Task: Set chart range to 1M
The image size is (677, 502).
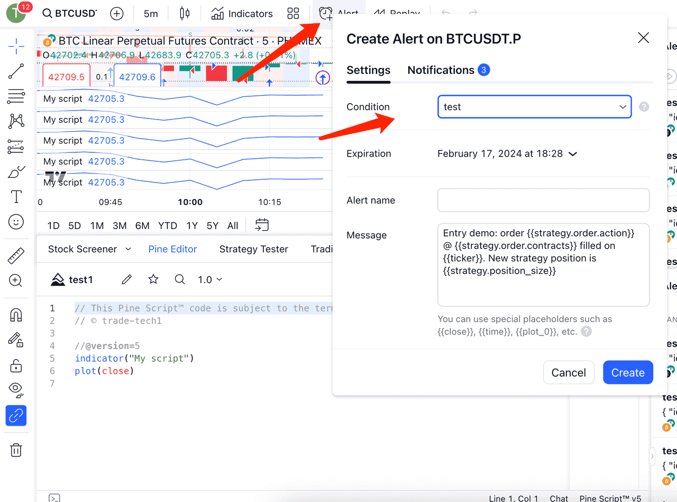Action: click(97, 226)
